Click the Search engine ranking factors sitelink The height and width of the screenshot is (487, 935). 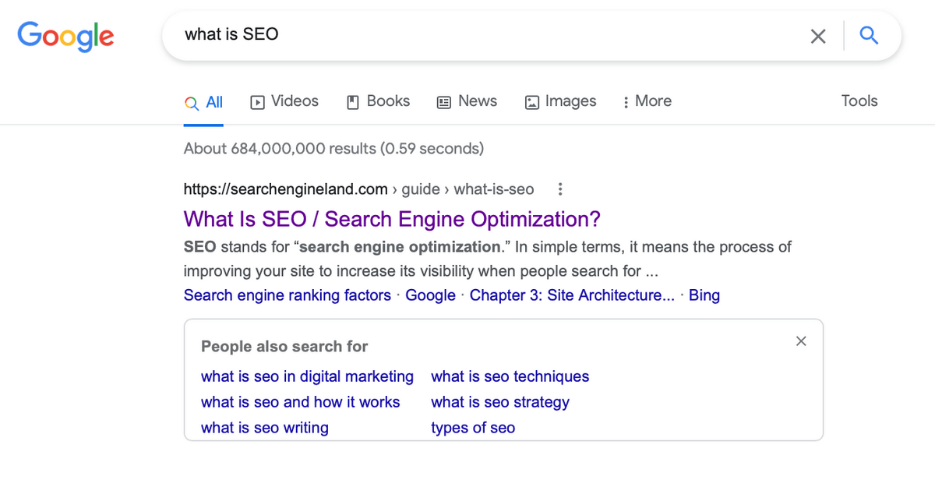click(288, 295)
